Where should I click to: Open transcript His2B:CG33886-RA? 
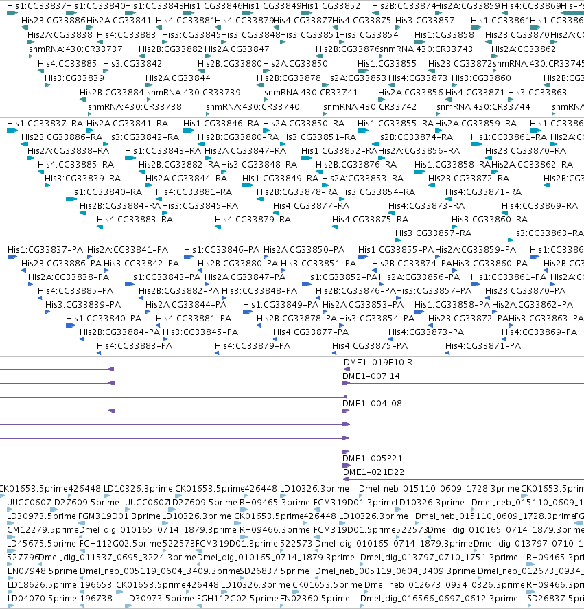(x=61, y=137)
